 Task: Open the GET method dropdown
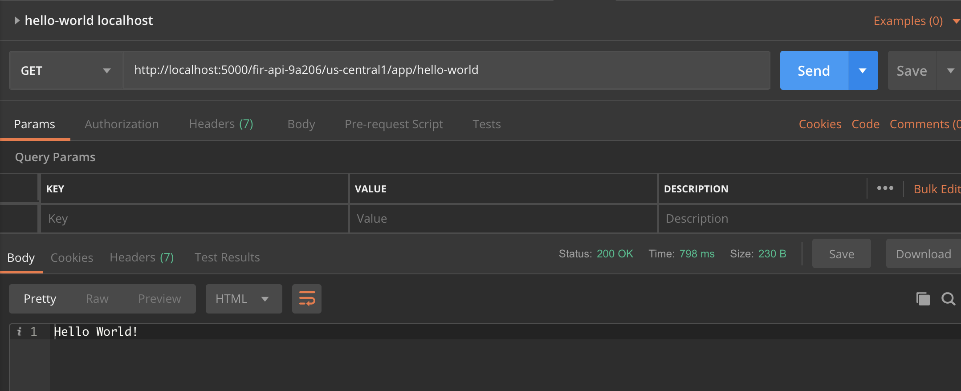point(66,71)
